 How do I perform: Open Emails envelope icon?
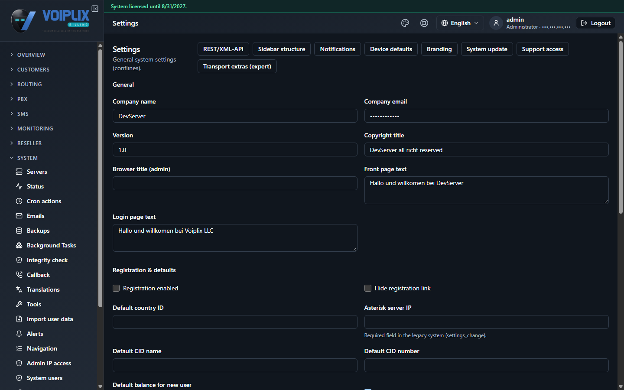point(19,216)
